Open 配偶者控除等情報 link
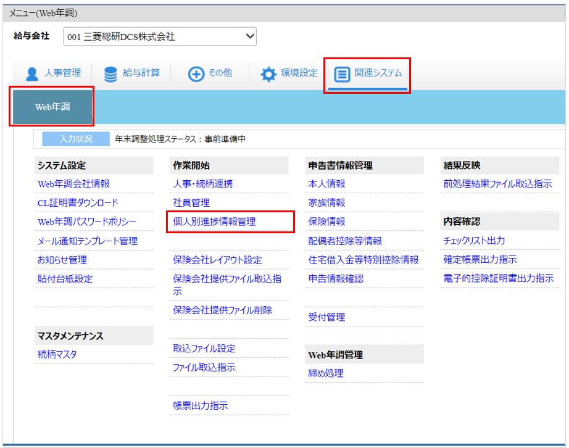This screenshot has width=569, height=448. click(x=345, y=241)
